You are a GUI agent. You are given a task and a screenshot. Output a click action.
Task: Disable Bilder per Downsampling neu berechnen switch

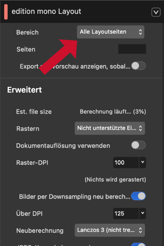138,196
